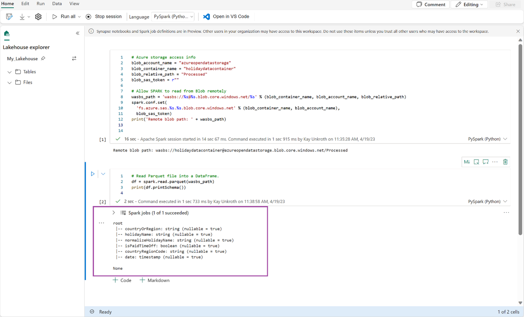This screenshot has width=524, height=317.
Task: Switch lakehouse using the swap arrows icon
Action: (x=74, y=59)
